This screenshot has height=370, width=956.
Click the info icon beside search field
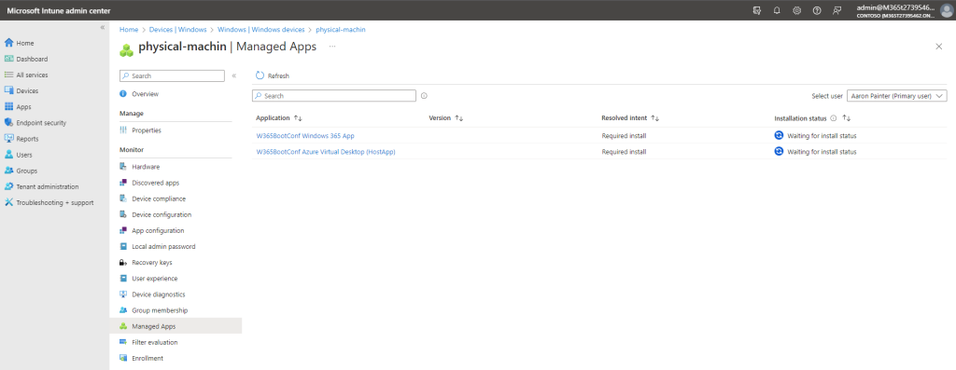424,96
